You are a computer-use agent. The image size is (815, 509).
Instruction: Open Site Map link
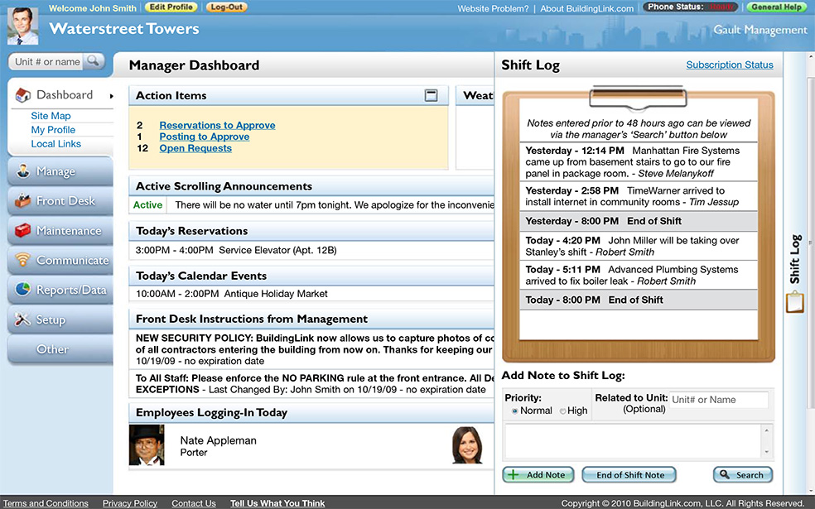(51, 116)
